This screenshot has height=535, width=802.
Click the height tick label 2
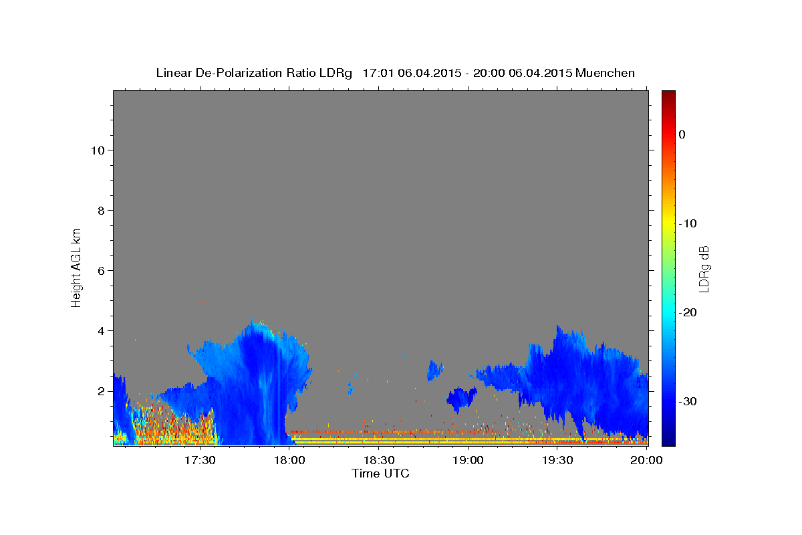coord(101,391)
